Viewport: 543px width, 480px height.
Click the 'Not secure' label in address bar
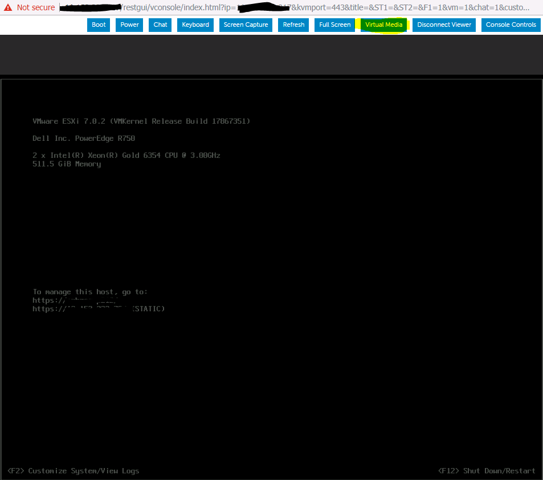(36, 7)
